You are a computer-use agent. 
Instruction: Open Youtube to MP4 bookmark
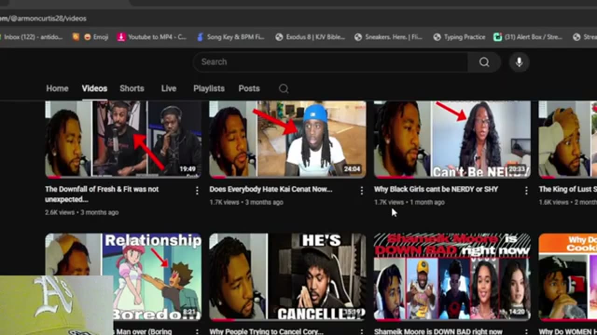(x=152, y=37)
